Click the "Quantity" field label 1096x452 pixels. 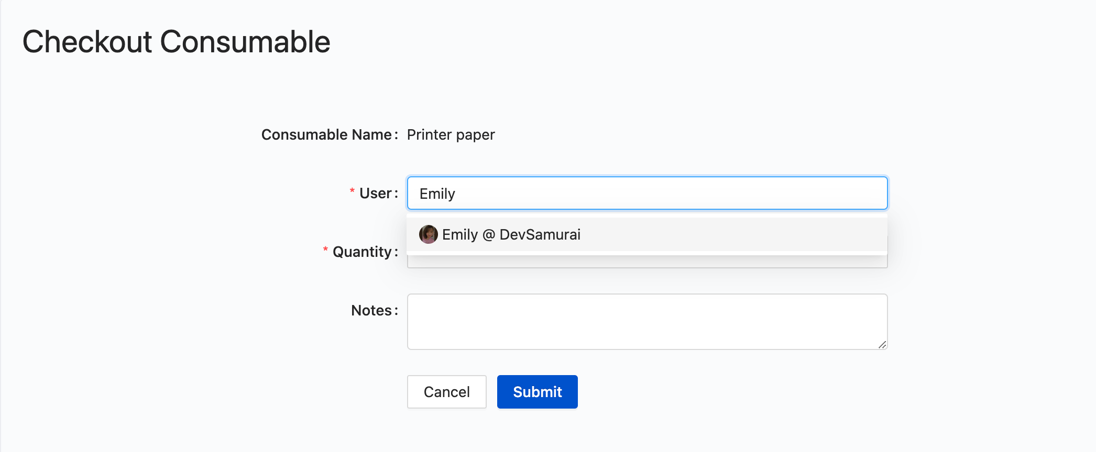(362, 252)
